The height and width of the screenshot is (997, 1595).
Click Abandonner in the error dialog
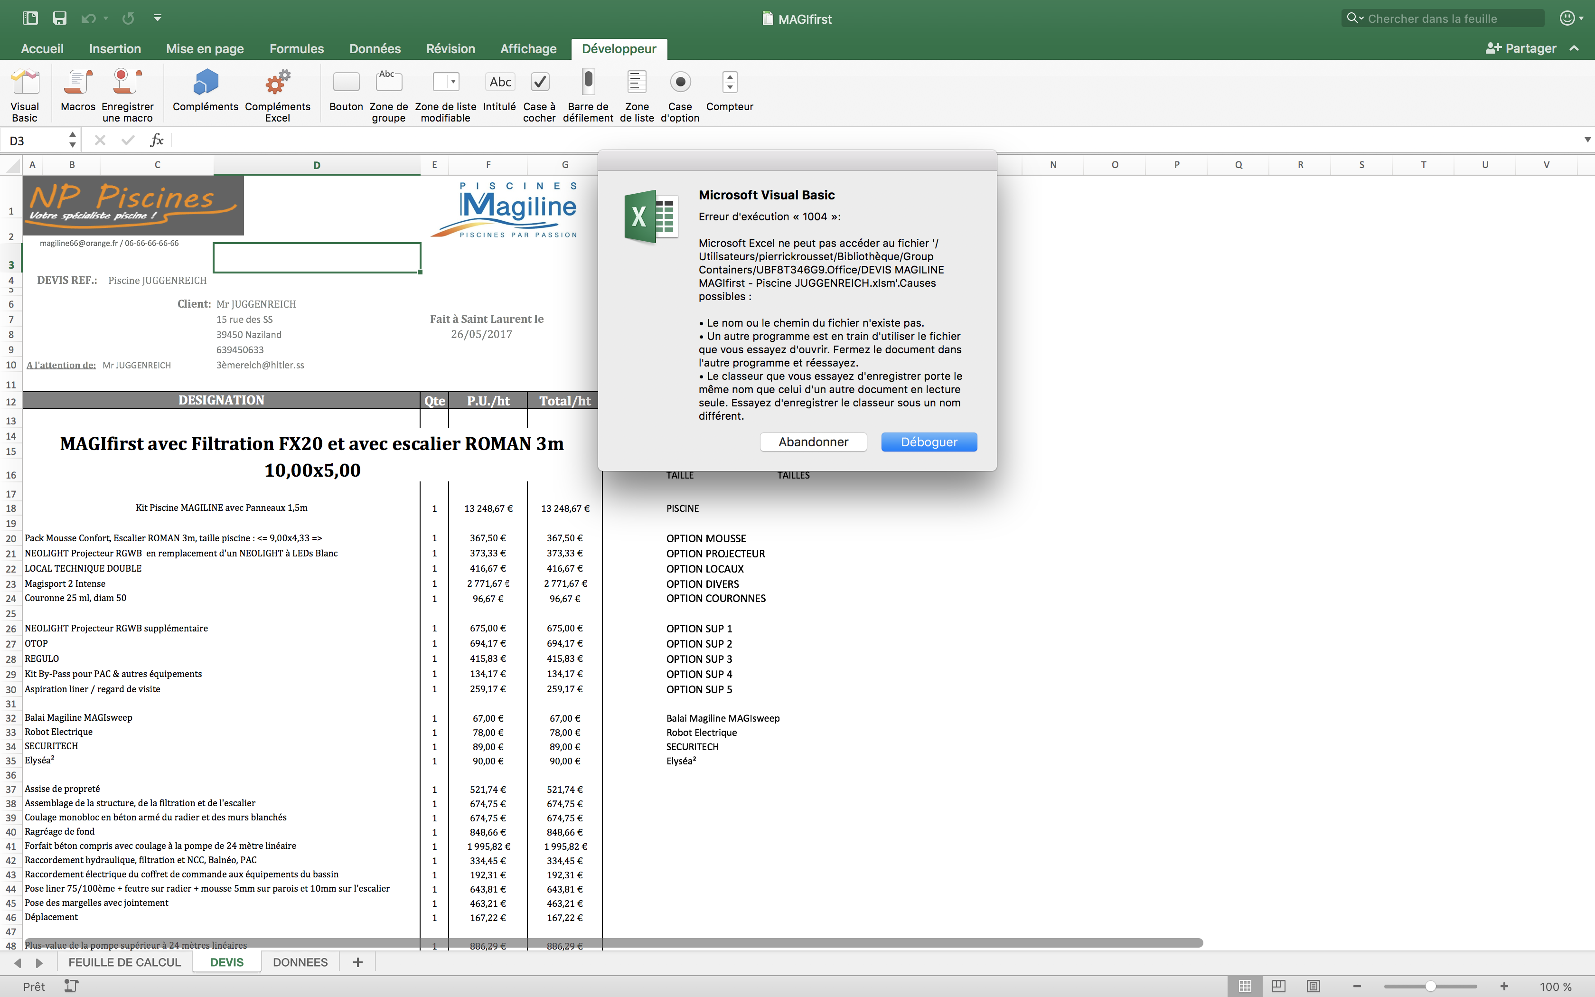(x=813, y=442)
